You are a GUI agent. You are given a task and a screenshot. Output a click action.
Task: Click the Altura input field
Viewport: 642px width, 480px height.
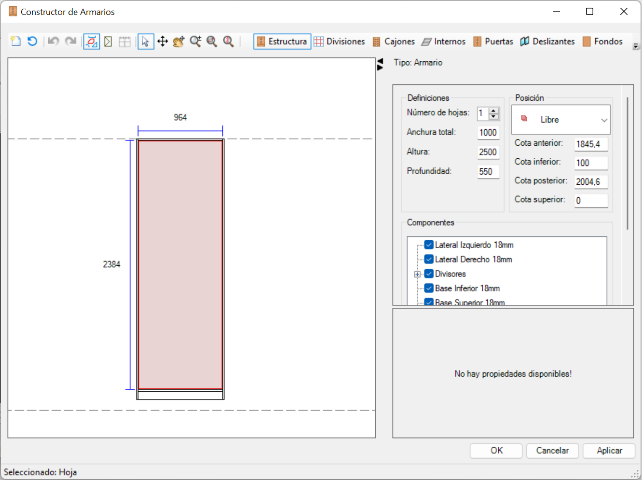coord(488,152)
